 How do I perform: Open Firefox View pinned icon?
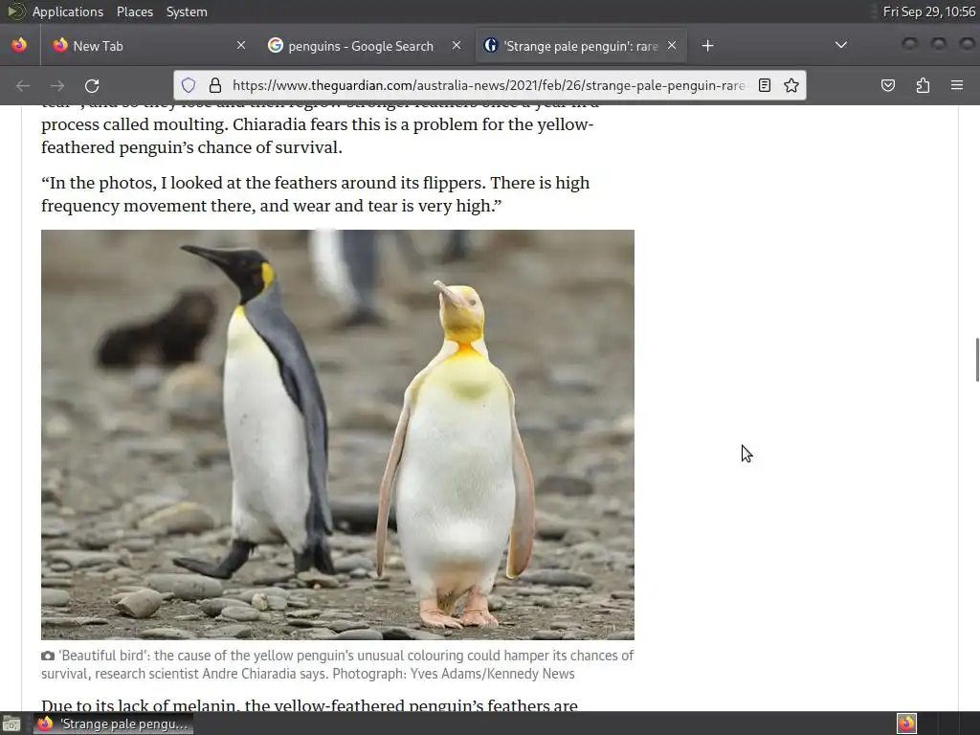pyautogui.click(x=19, y=45)
